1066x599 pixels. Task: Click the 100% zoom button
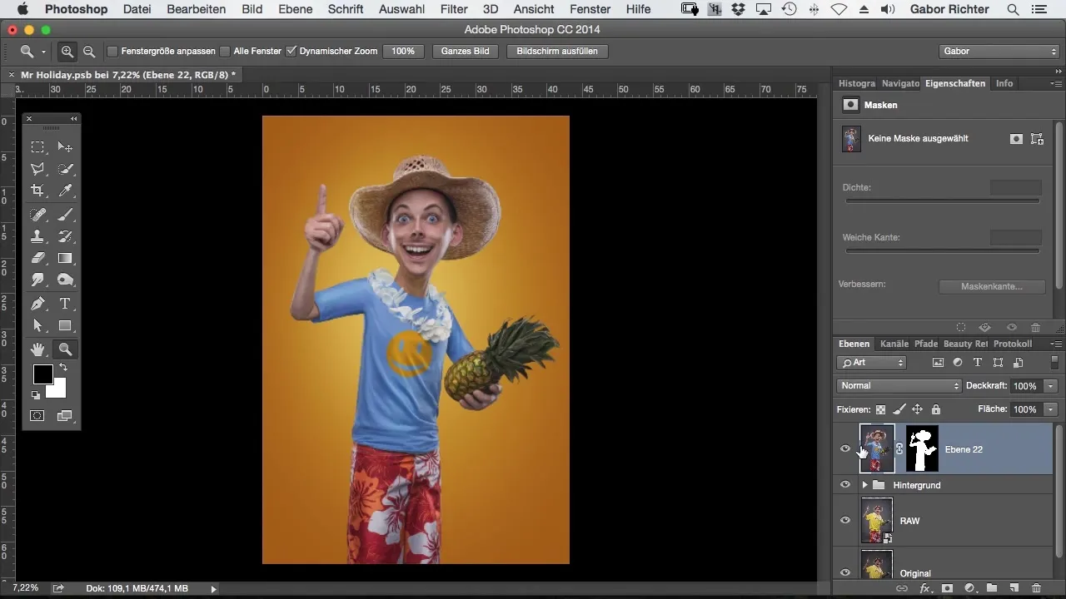click(x=403, y=51)
